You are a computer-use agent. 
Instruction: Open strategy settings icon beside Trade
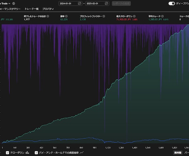pos(14,4)
